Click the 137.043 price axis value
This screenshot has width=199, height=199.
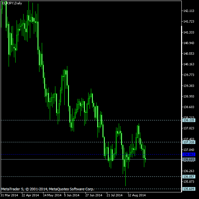pos(189,150)
